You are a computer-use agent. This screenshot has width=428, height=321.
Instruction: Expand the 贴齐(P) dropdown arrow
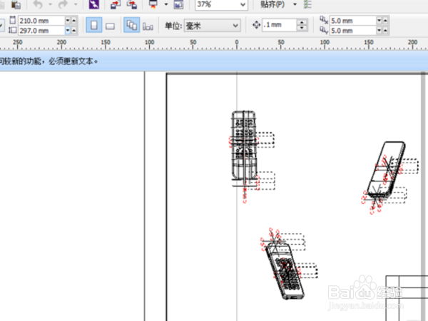[295, 5]
